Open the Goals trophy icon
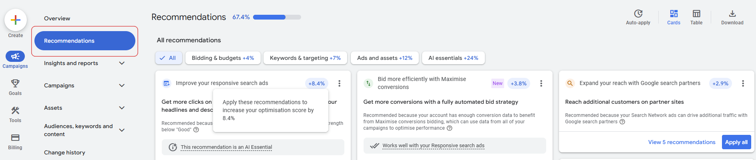 click(x=15, y=83)
